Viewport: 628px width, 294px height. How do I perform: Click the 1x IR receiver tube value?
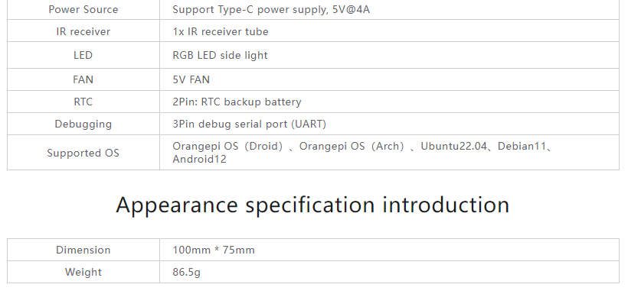click(221, 31)
